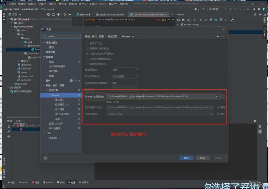
Task: Toggle 重写 checkbox for user settings file
Action: tap(218, 108)
